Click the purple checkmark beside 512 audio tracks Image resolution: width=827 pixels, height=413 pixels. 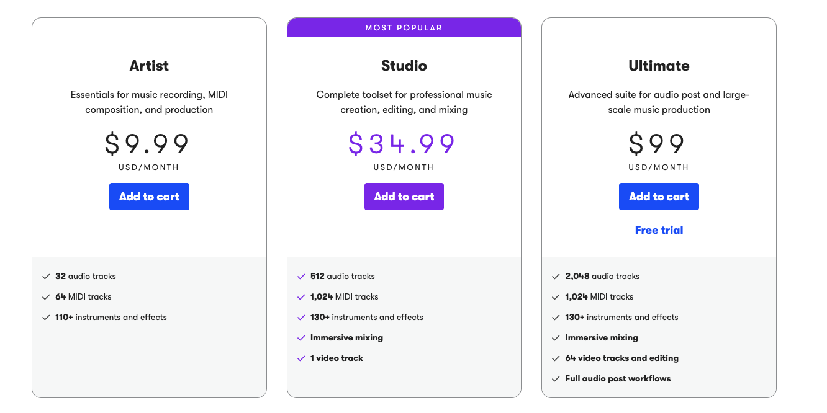[301, 277]
